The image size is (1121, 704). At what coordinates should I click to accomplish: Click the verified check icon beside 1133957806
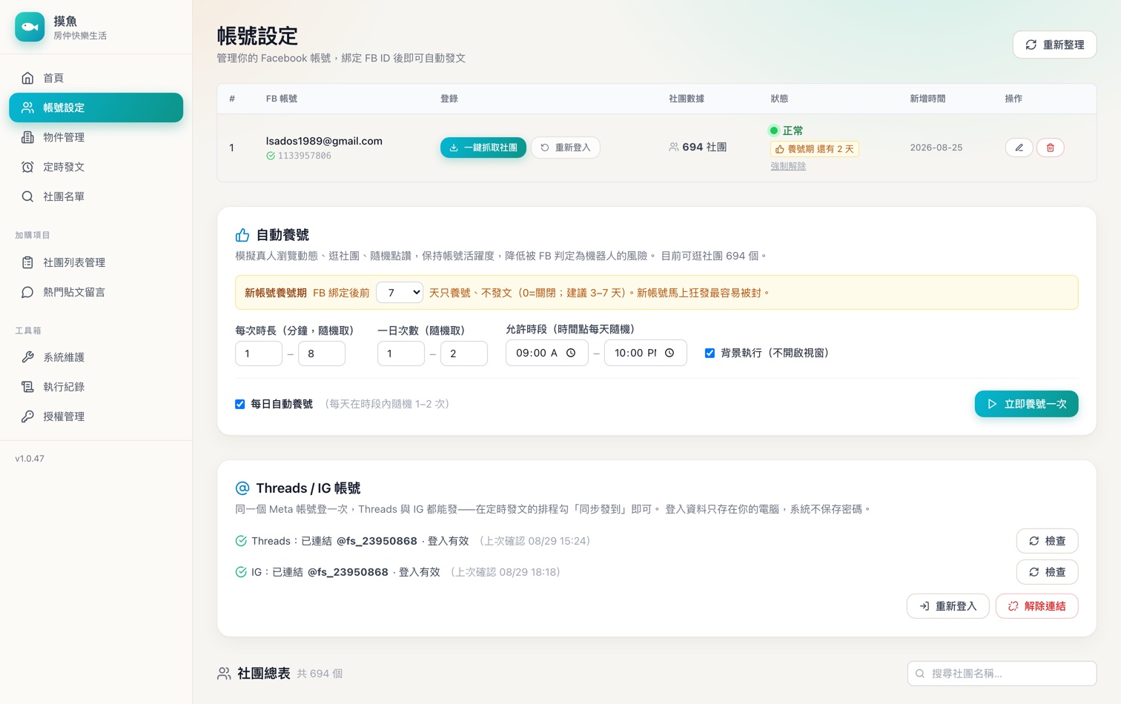point(271,156)
